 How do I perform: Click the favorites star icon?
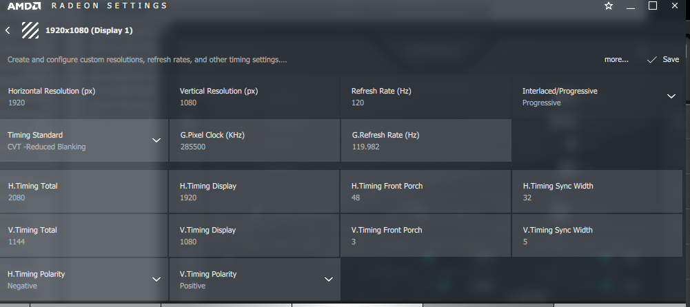[x=609, y=6]
